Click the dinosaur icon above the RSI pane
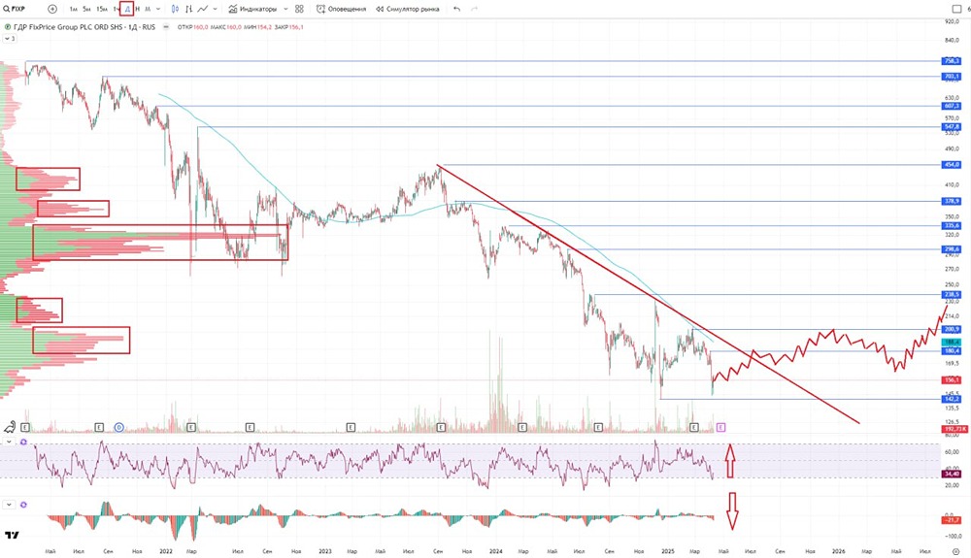This screenshot has width=971, height=558. [x=10, y=427]
